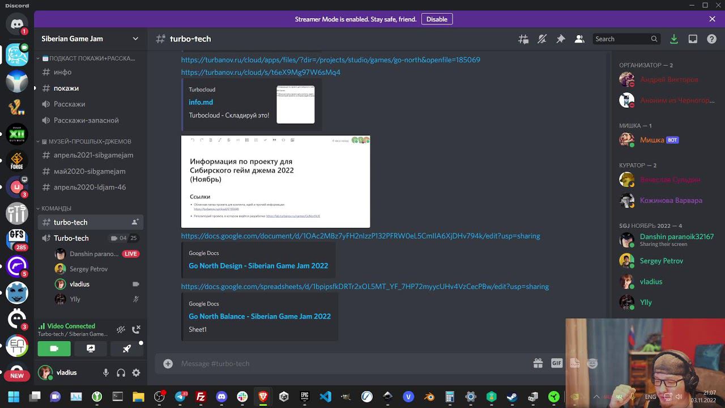The width and height of the screenshot is (725, 408).
Task: Open the Help question mark icon
Action: click(x=711, y=39)
